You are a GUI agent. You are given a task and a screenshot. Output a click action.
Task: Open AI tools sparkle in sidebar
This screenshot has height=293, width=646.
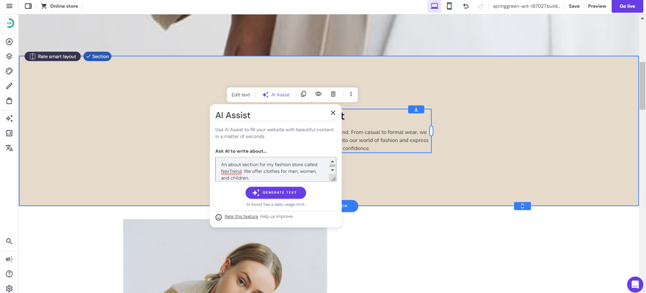pyautogui.click(x=9, y=119)
